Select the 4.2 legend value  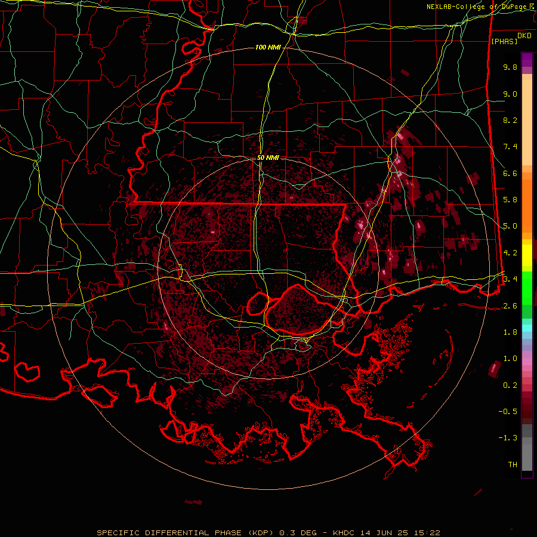[x=510, y=253]
